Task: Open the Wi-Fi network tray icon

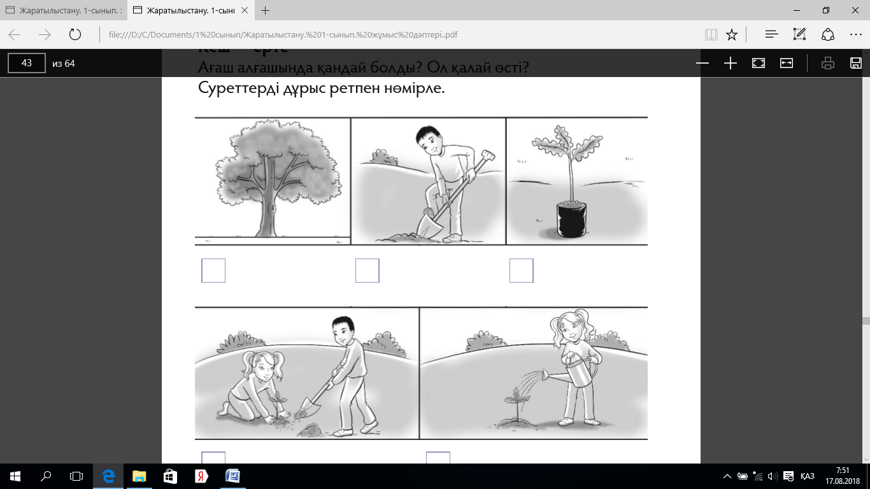Action: pyautogui.click(x=758, y=476)
